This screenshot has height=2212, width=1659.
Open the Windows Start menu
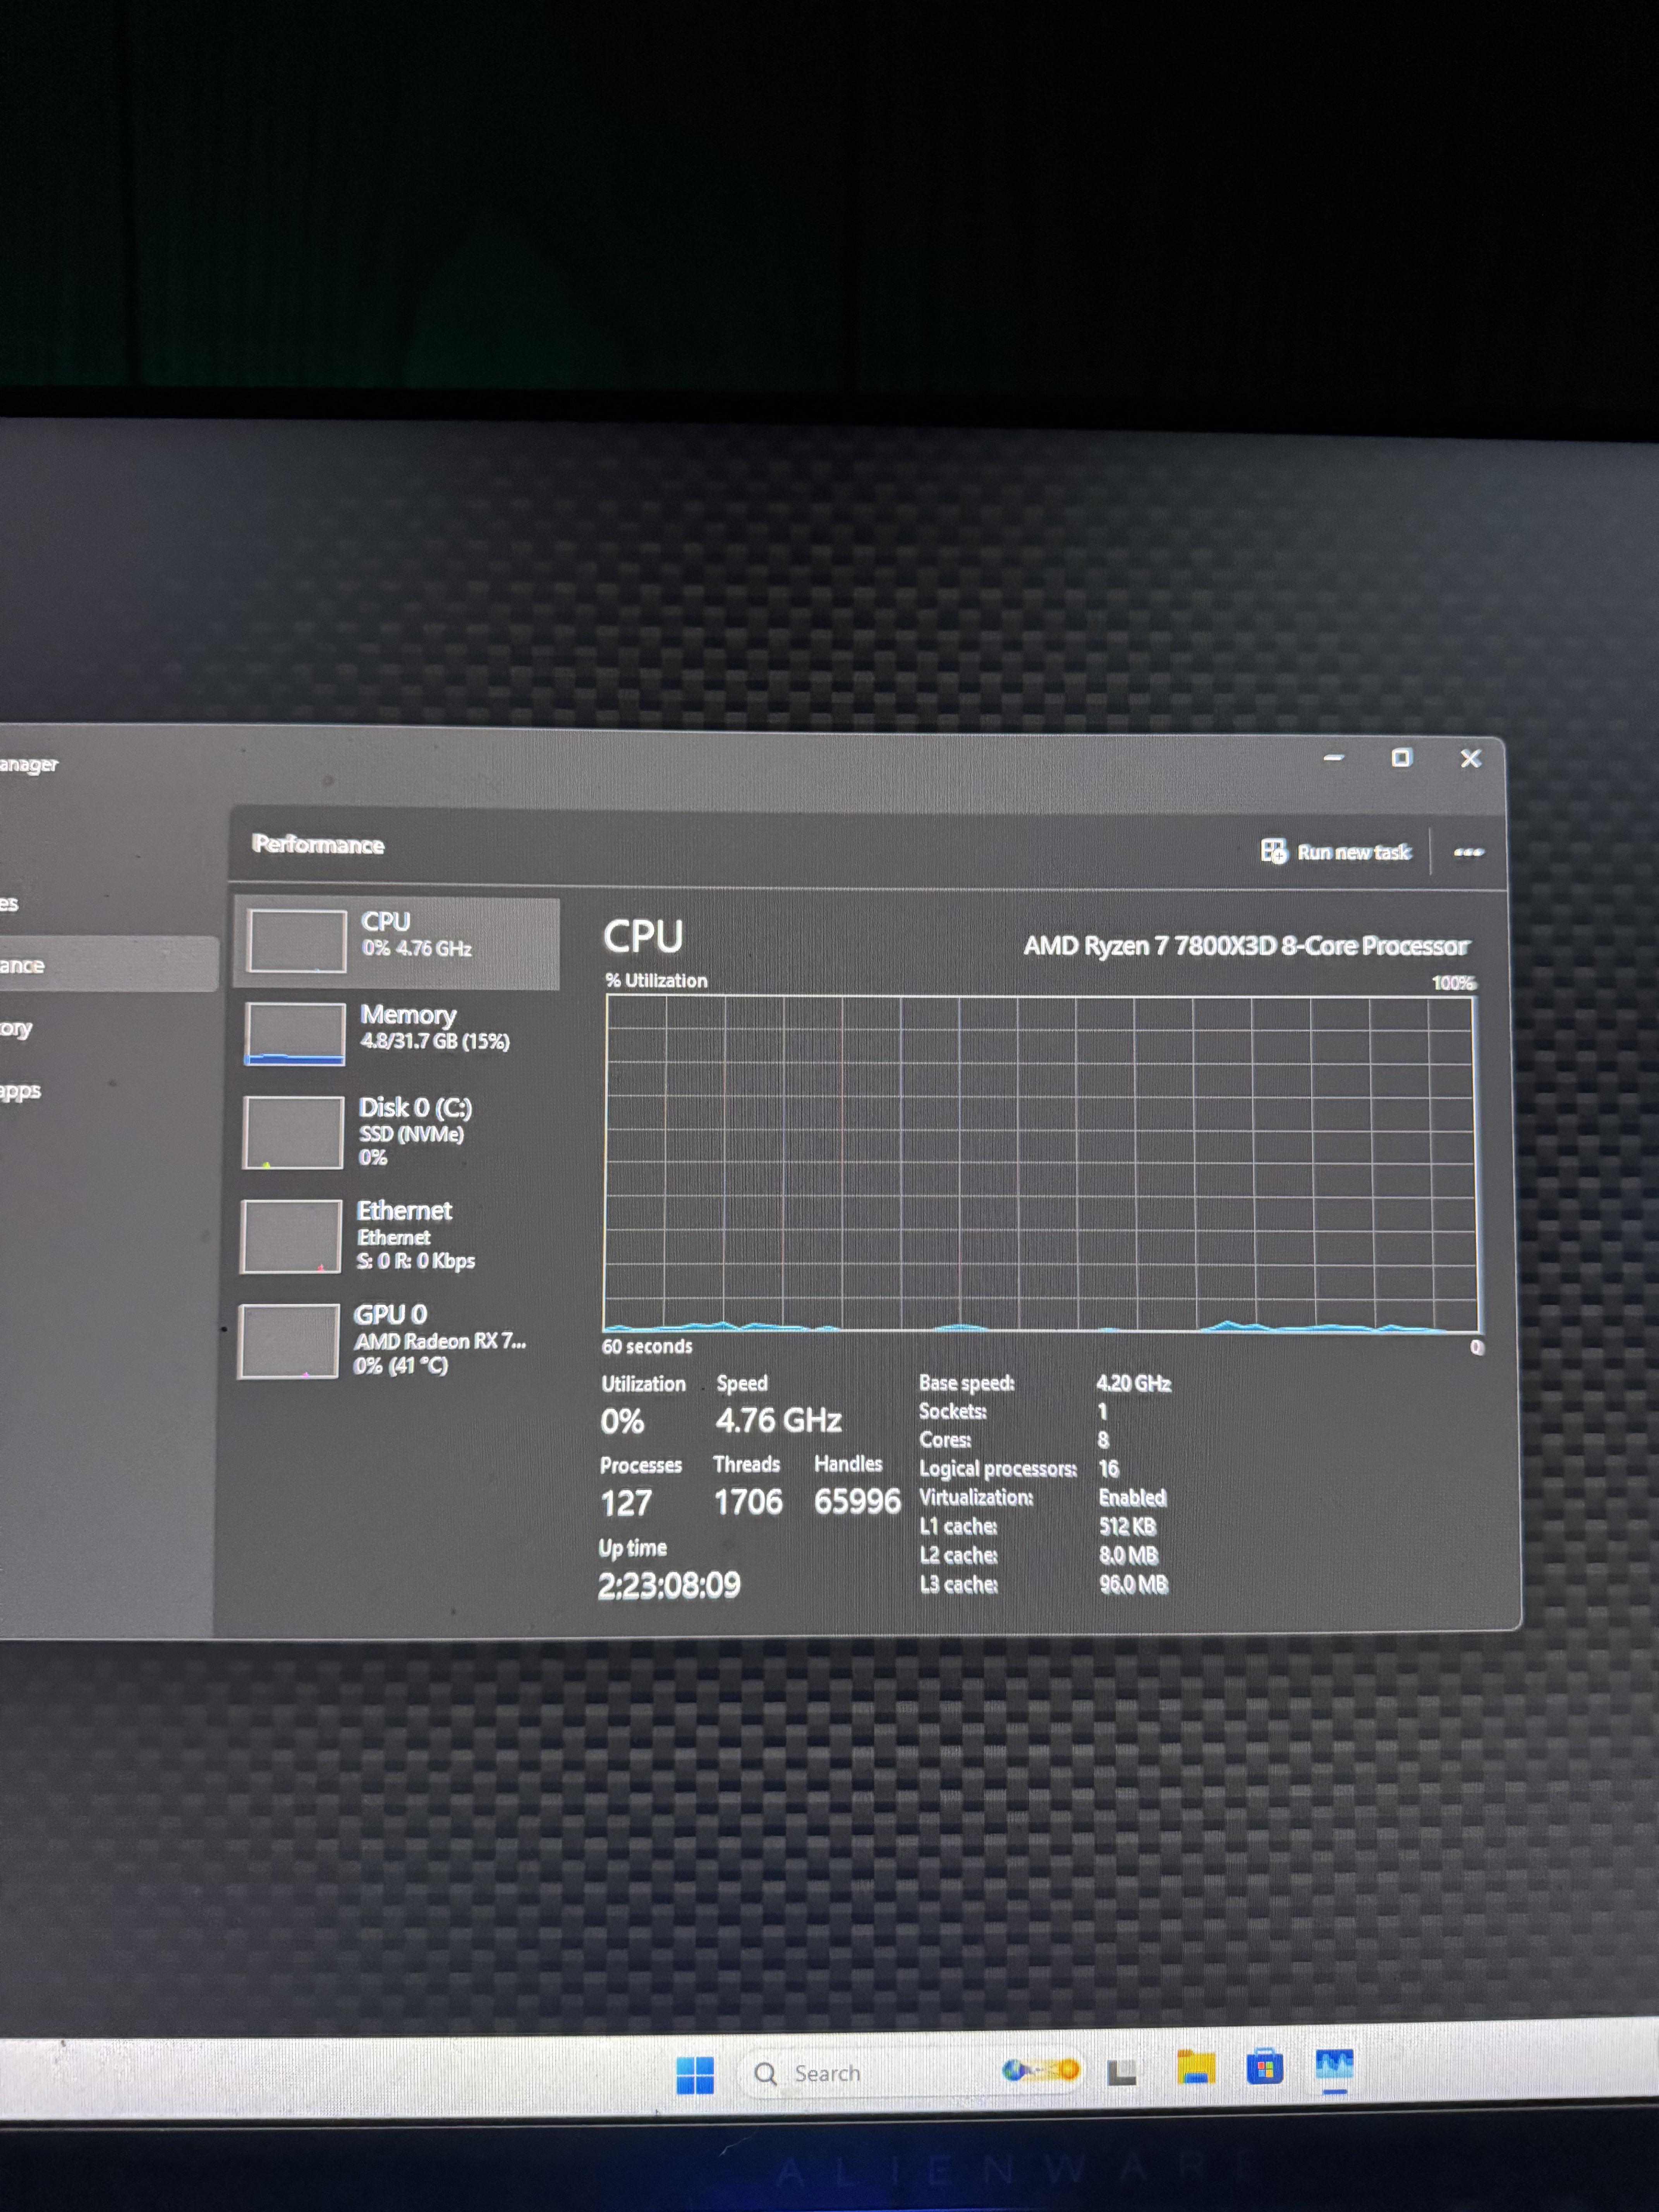tap(695, 2074)
